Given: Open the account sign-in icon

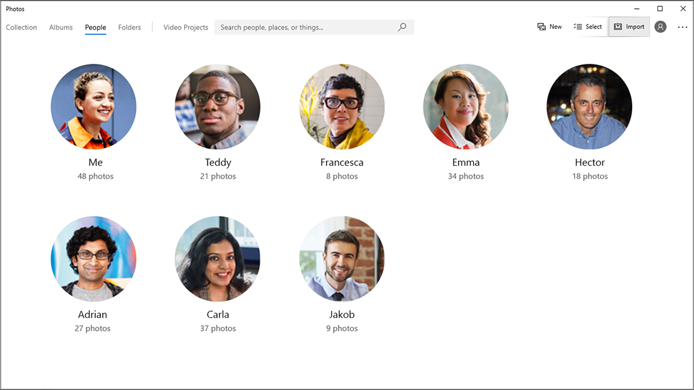Looking at the screenshot, I should click(660, 27).
